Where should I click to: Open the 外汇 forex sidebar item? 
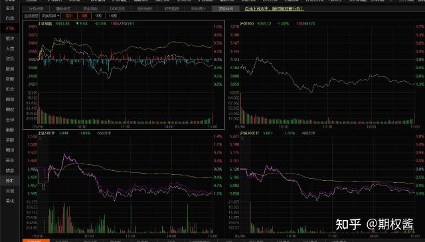pyautogui.click(x=10, y=180)
